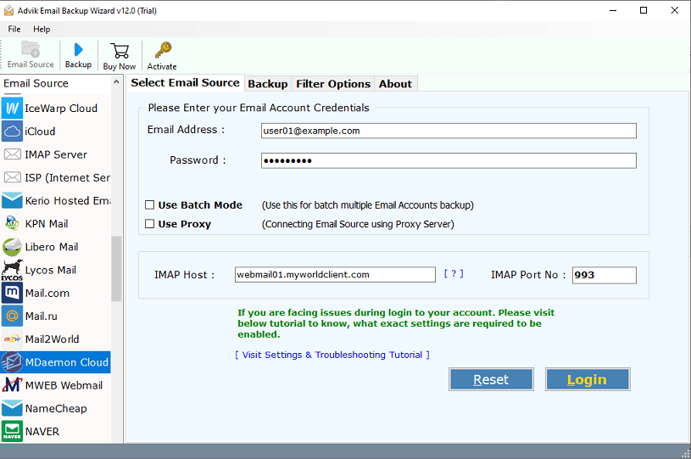Image resolution: width=691 pixels, height=459 pixels.
Task: Select the NameCheap envelope icon
Action: (12, 408)
